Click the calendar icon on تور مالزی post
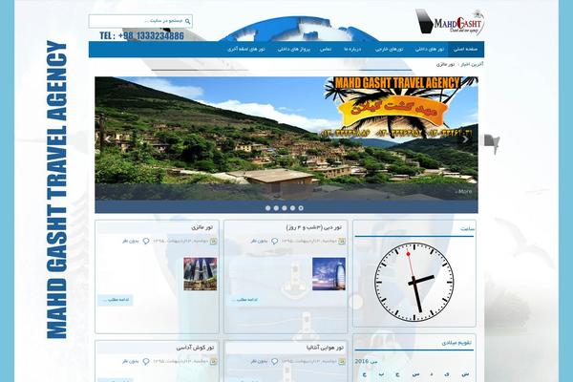The width and height of the screenshot is (573, 382). click(x=214, y=241)
